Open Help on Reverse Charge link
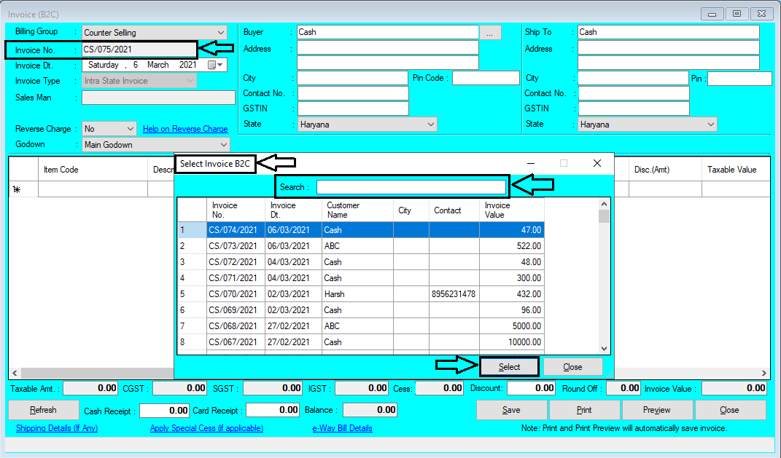781x458 pixels. pos(184,127)
